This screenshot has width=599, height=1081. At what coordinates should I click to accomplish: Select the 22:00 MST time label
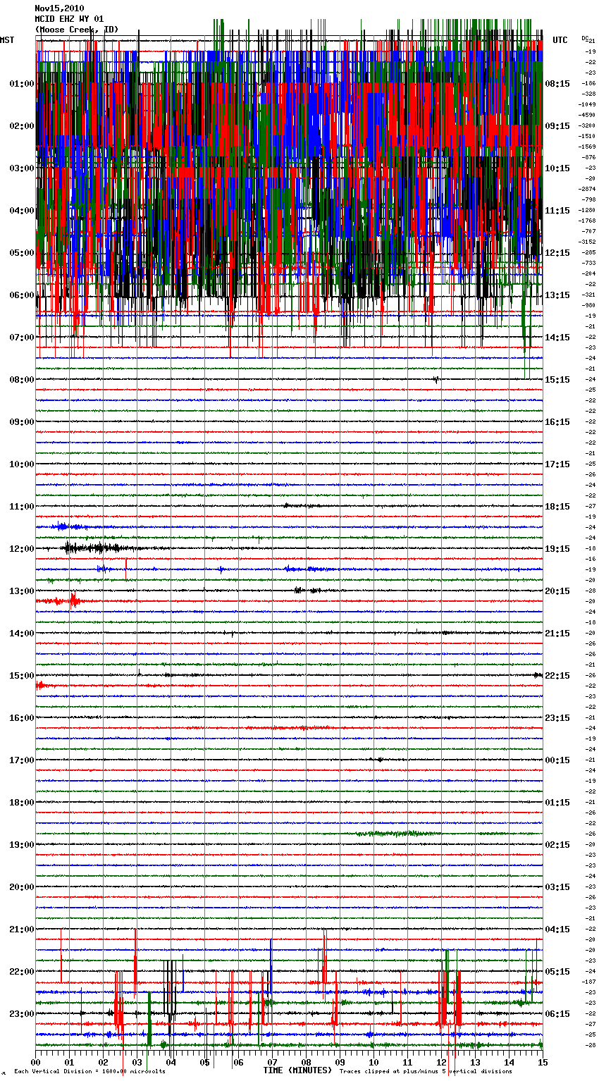point(22,972)
